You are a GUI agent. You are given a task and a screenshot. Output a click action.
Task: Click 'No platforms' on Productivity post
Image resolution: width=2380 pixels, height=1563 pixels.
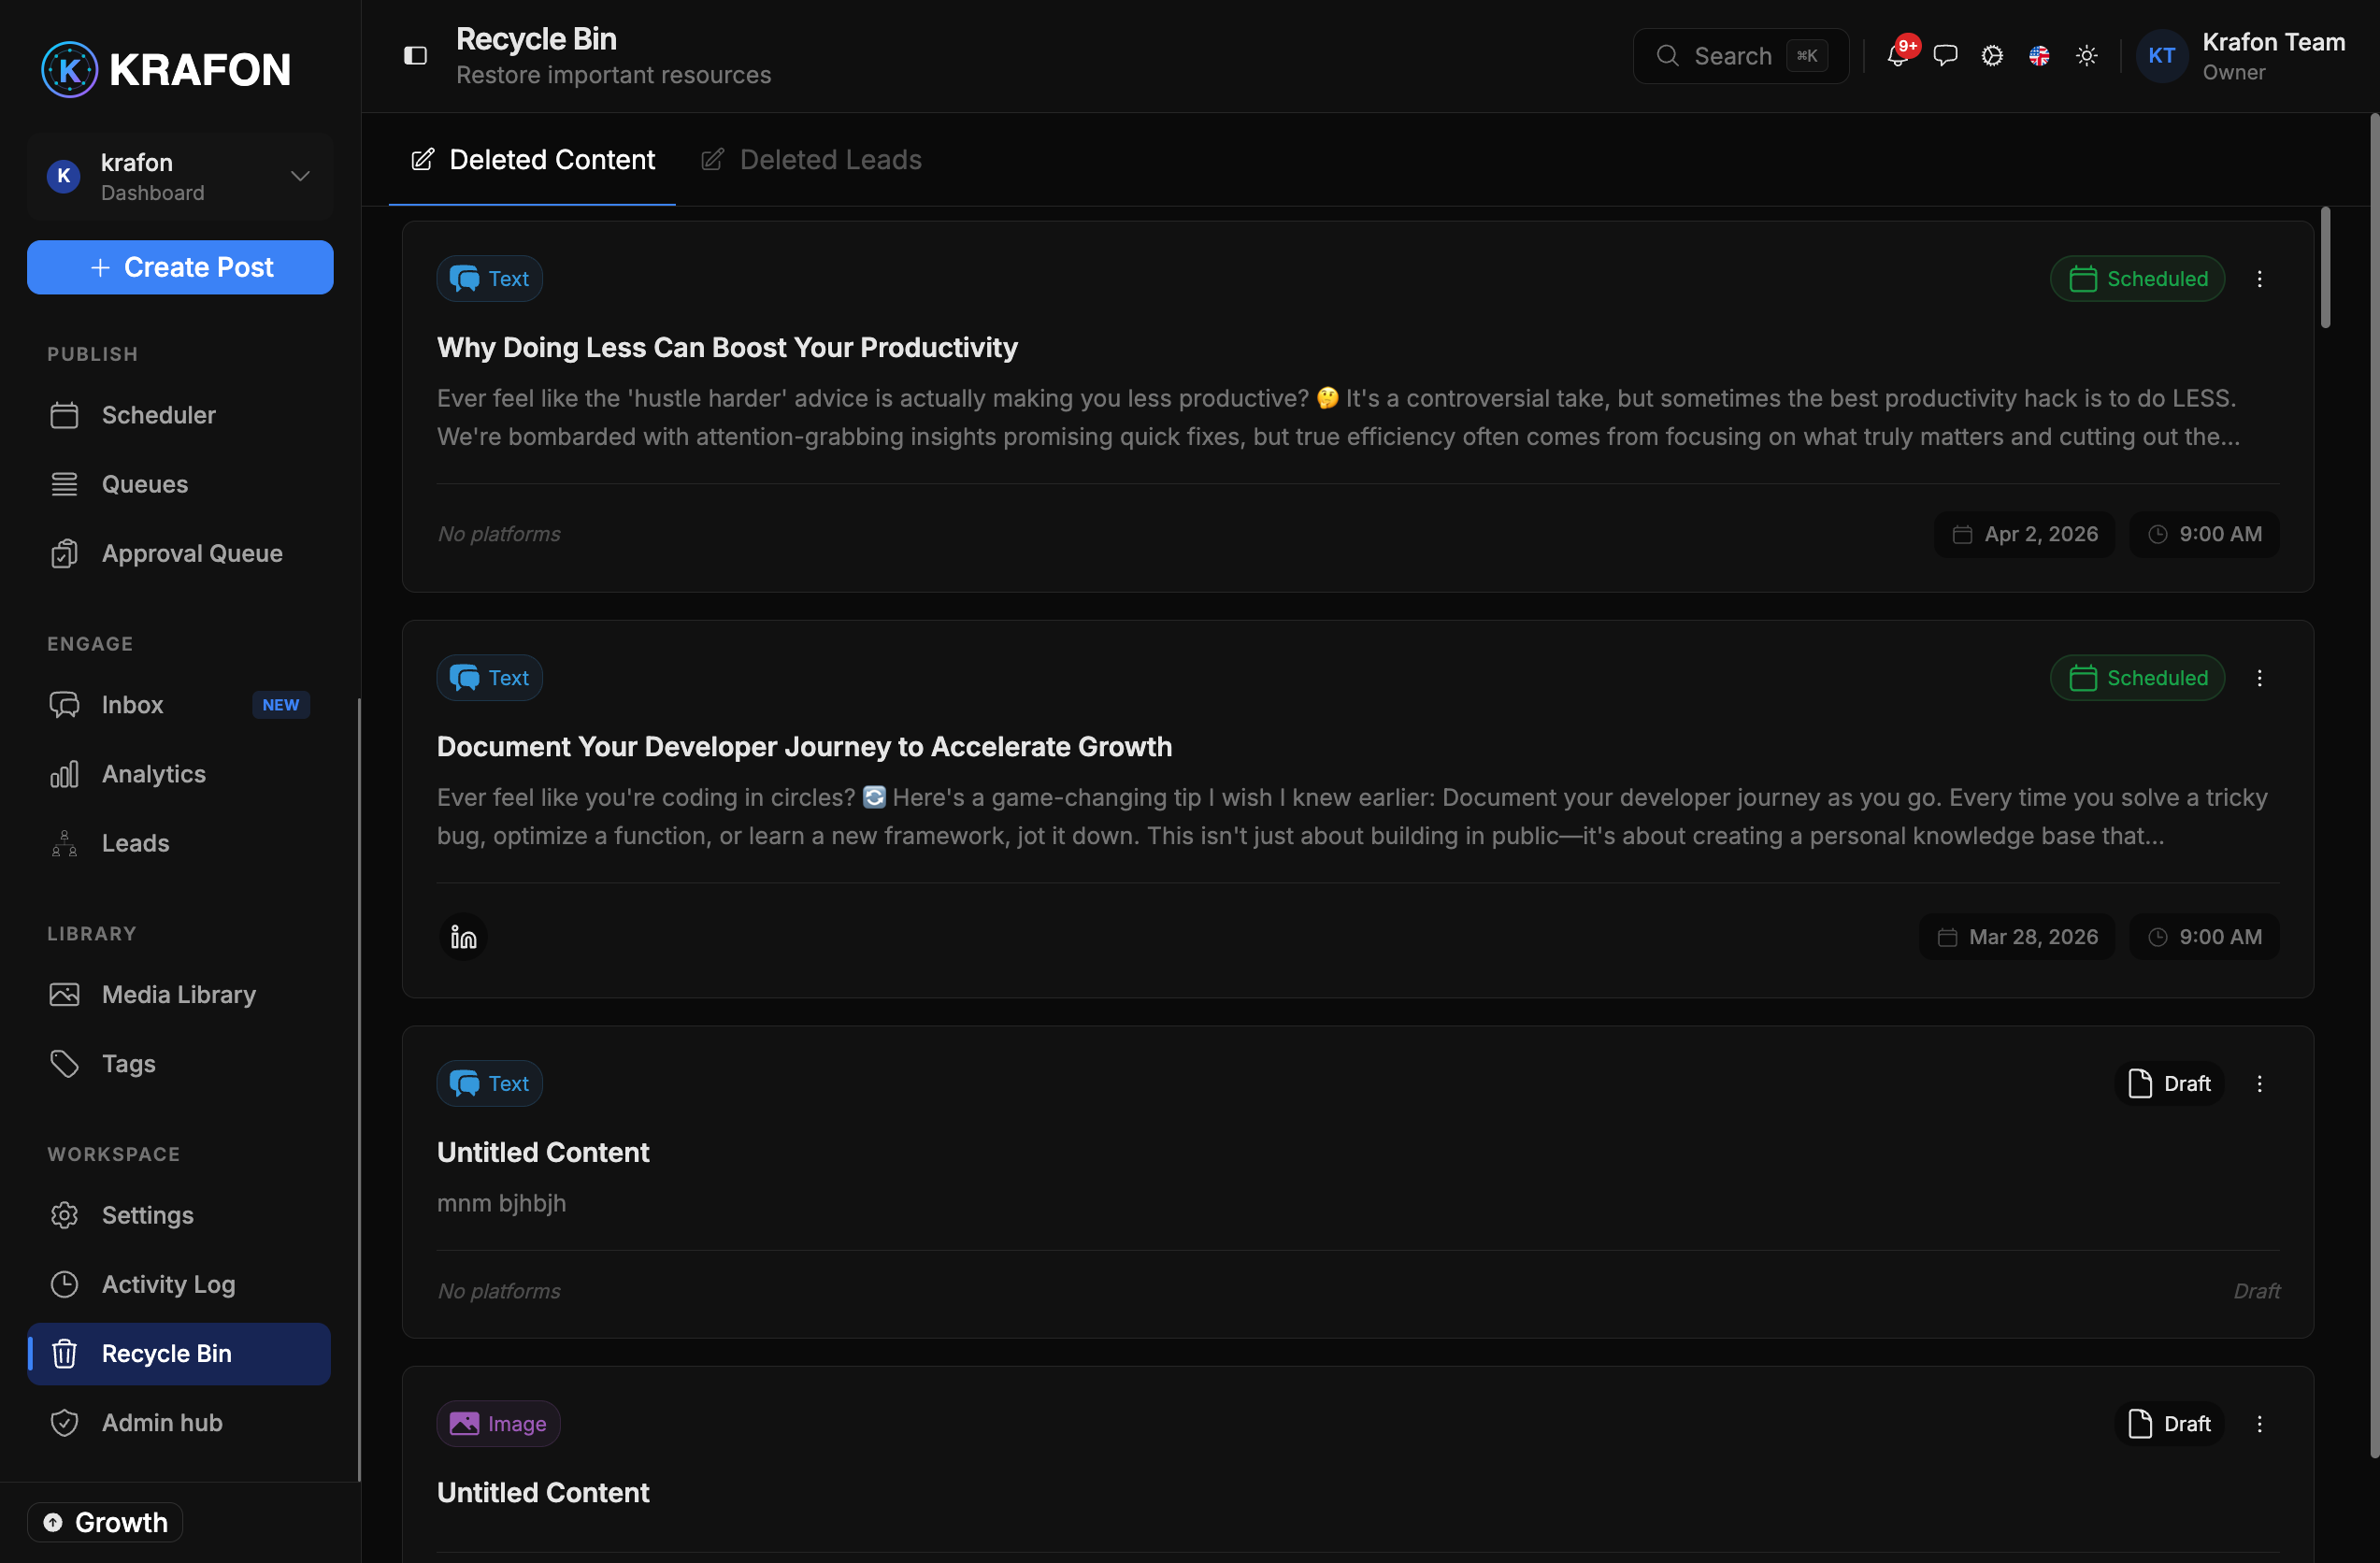[x=499, y=535]
